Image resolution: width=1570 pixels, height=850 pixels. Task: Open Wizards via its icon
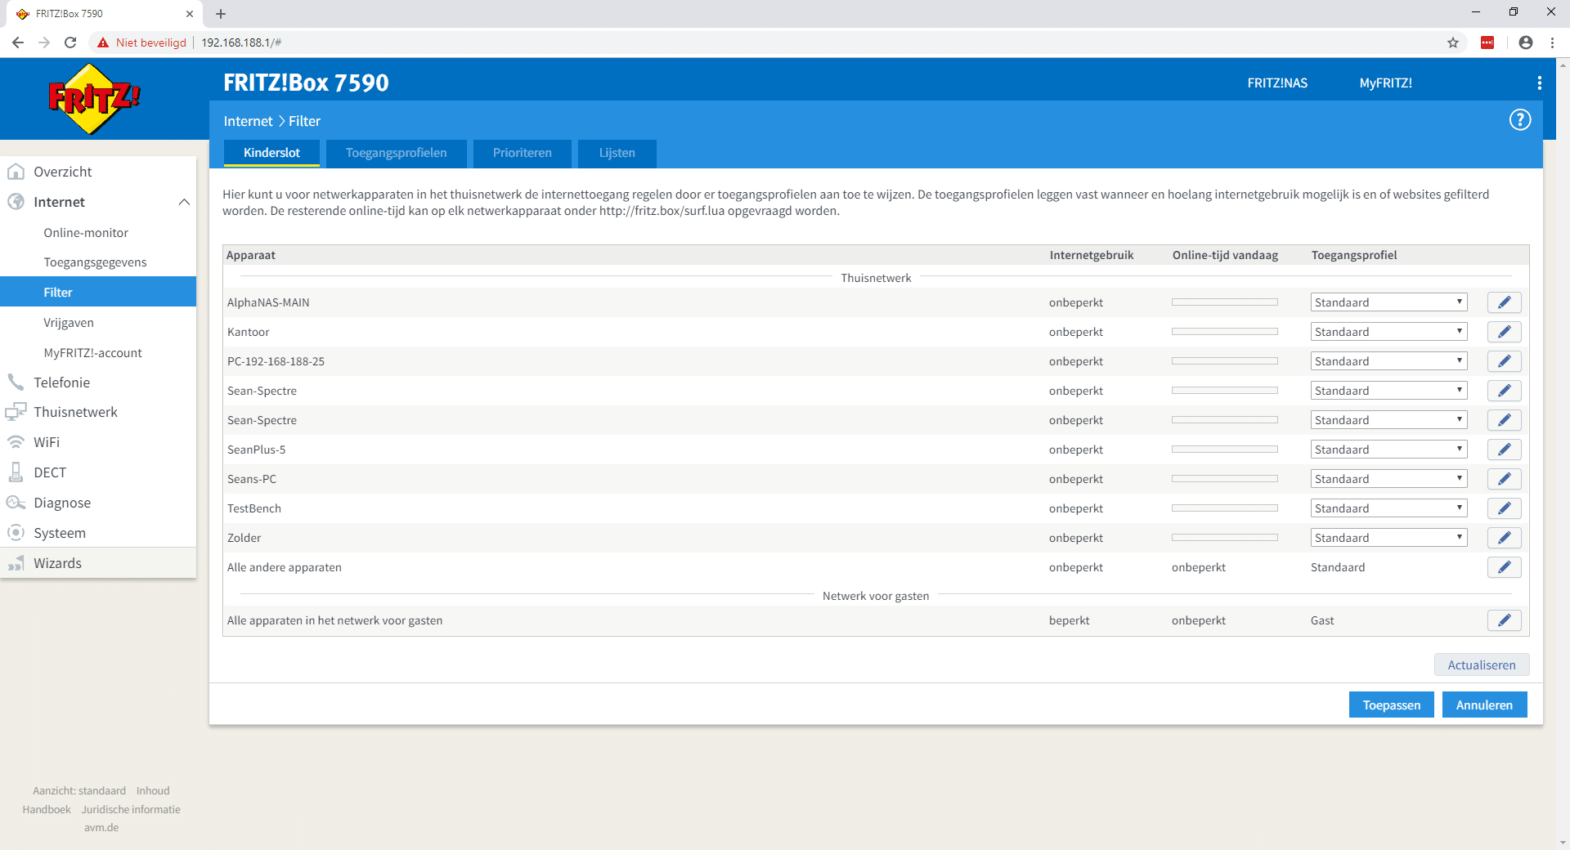16,563
